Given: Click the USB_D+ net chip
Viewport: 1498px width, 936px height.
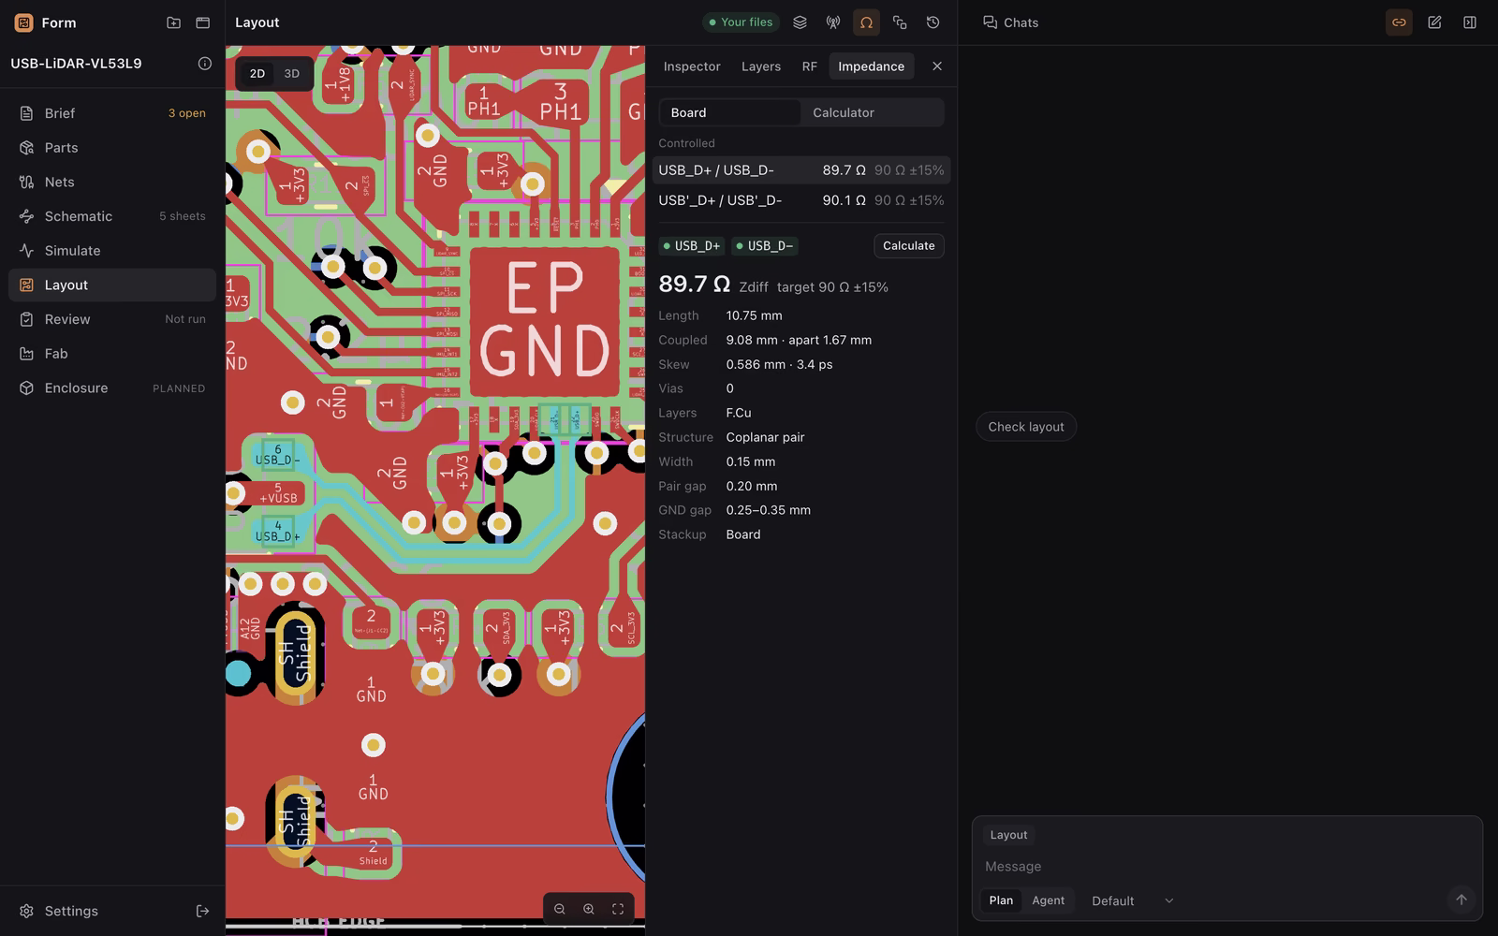Looking at the screenshot, I should [x=692, y=246].
